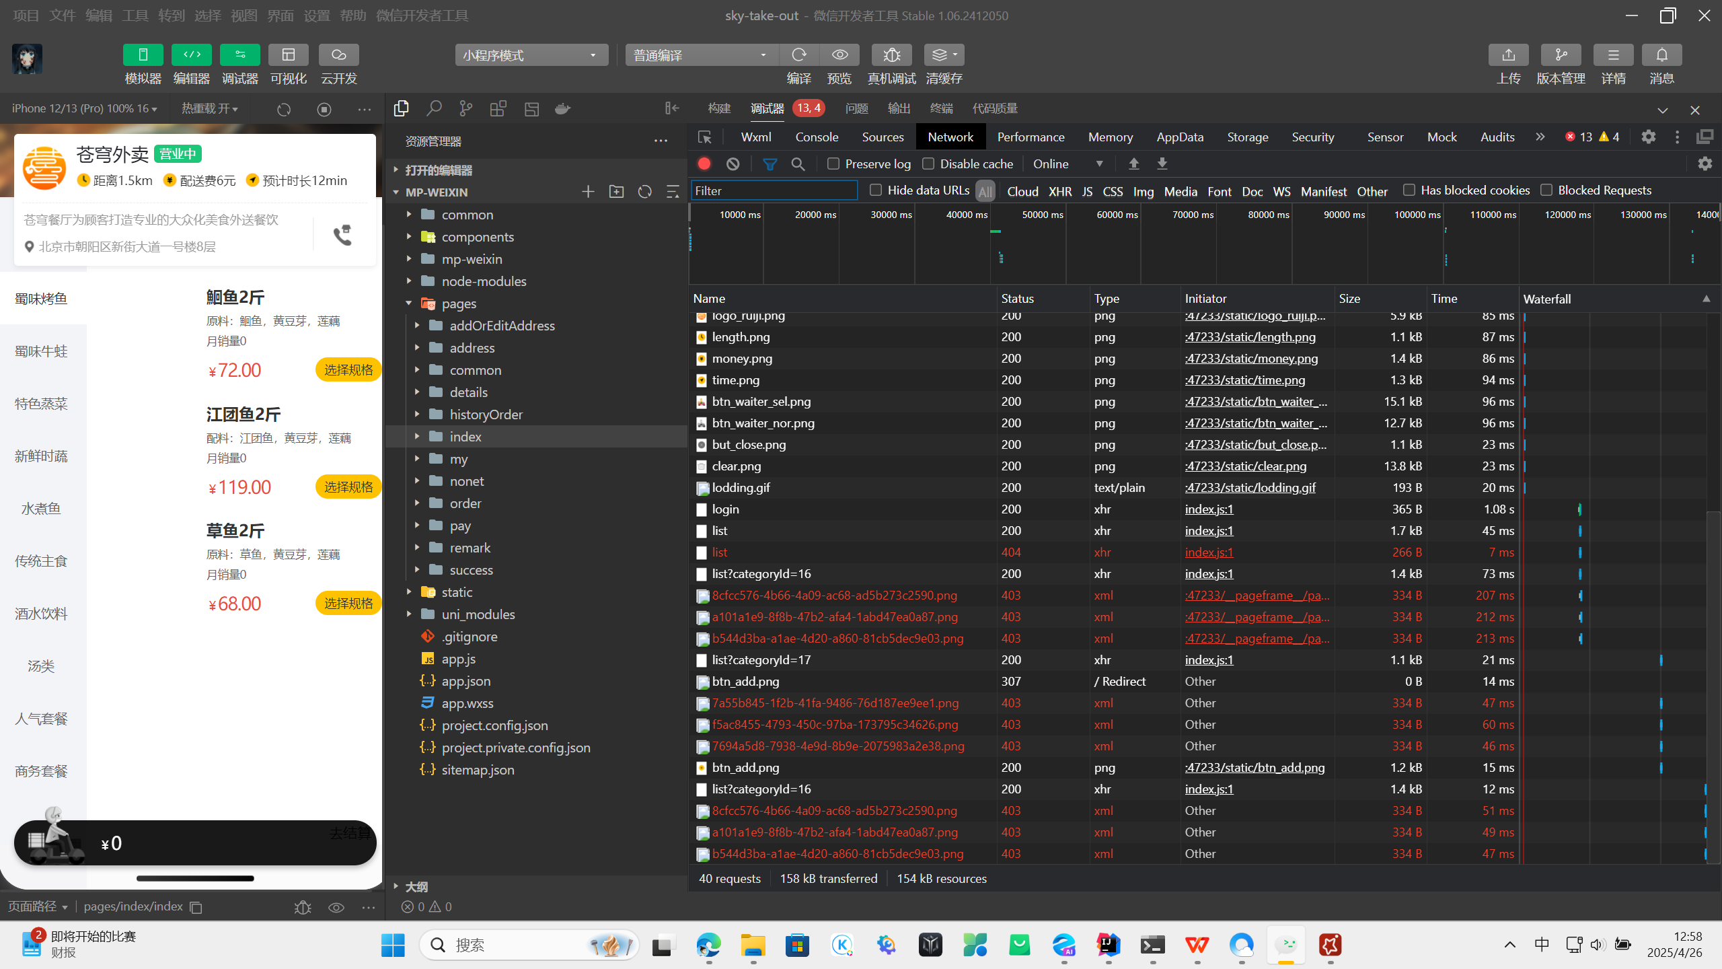
Task: Open the 云开发 cloud icon
Action: [338, 55]
